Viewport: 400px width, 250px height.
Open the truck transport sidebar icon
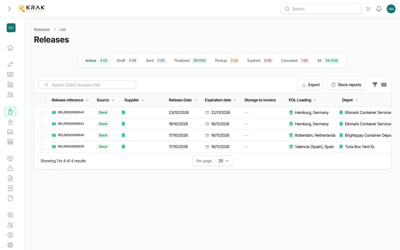10,132
